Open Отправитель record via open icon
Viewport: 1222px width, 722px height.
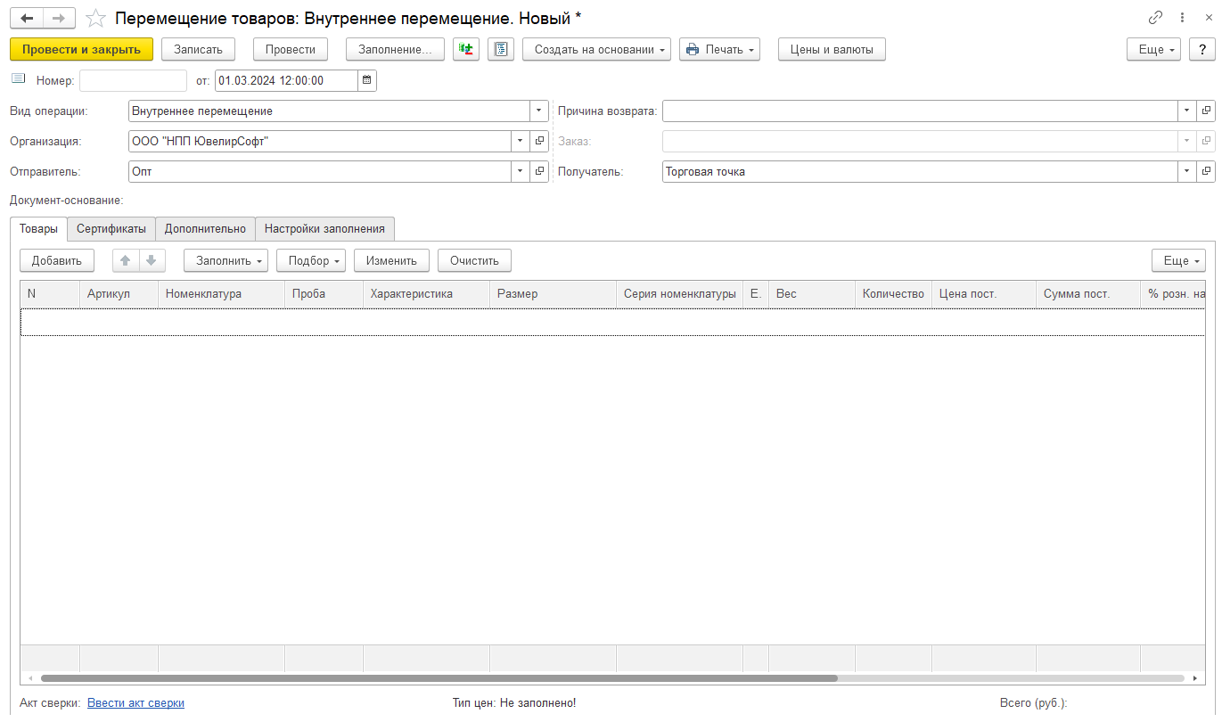pyautogui.click(x=539, y=171)
